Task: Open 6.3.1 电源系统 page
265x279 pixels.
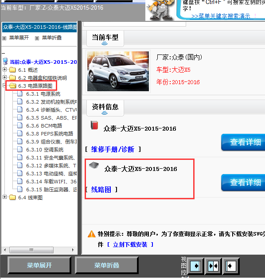Action: (43, 94)
